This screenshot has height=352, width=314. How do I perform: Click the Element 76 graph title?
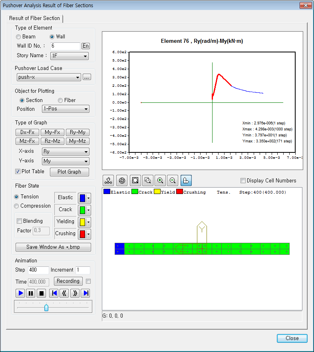[202, 41]
